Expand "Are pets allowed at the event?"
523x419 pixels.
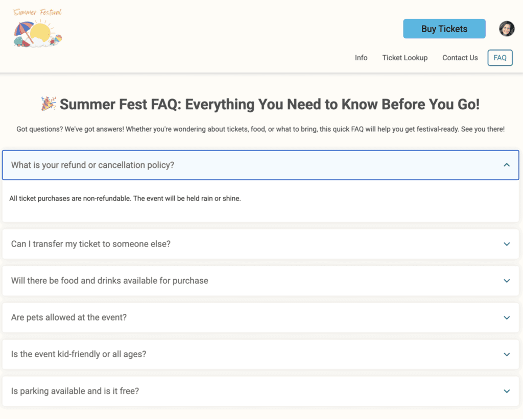click(x=69, y=317)
